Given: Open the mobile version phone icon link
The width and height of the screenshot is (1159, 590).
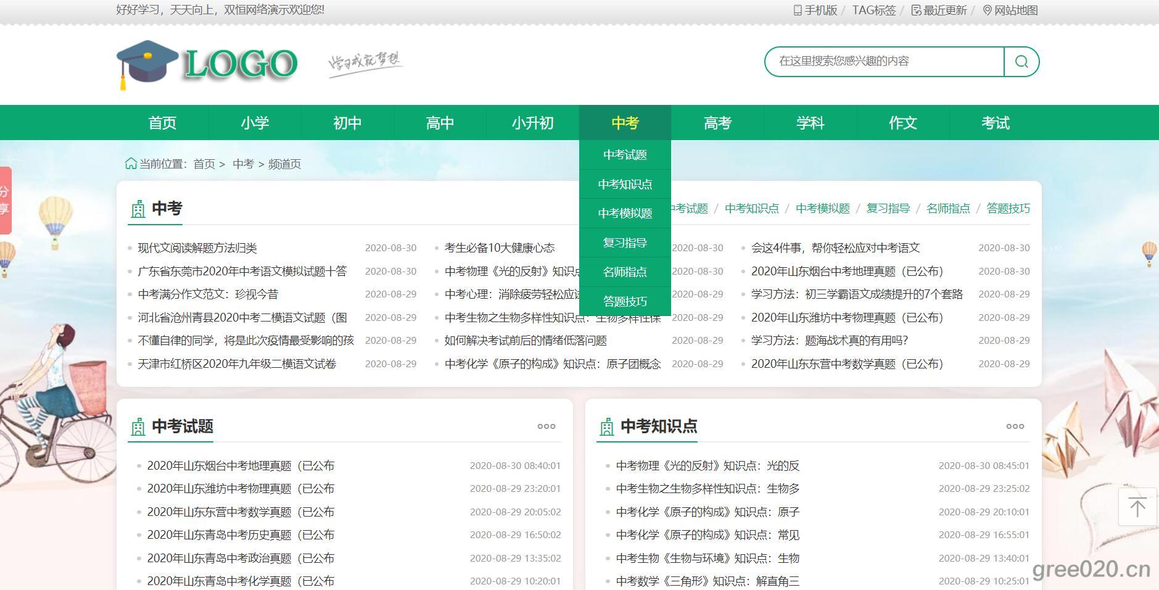Looking at the screenshot, I should pyautogui.click(x=798, y=10).
